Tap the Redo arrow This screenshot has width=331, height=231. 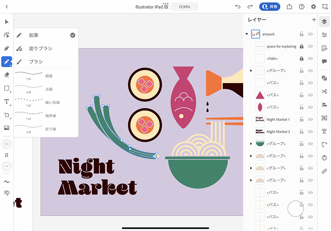pos(250,7)
